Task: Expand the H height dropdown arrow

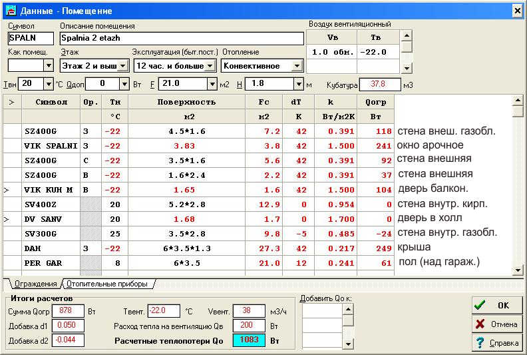Action: coord(299,84)
